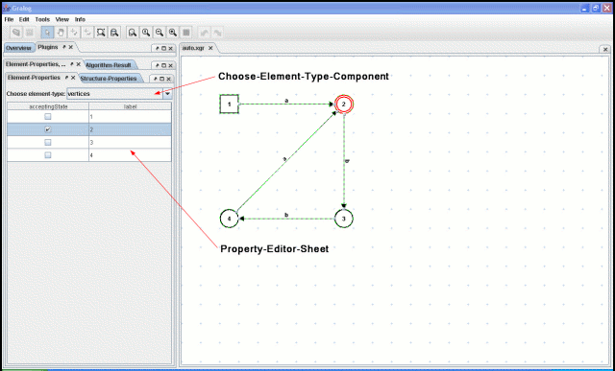Click the 'vertices' combo box field
Image resolution: width=615 pixels, height=371 pixels.
click(x=115, y=94)
